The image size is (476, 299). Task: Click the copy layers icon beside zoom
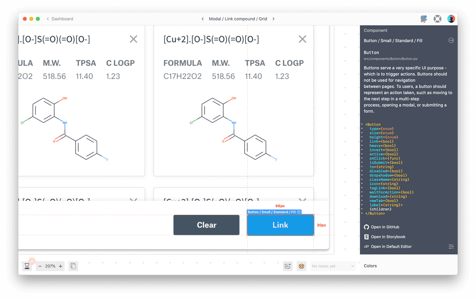73,266
